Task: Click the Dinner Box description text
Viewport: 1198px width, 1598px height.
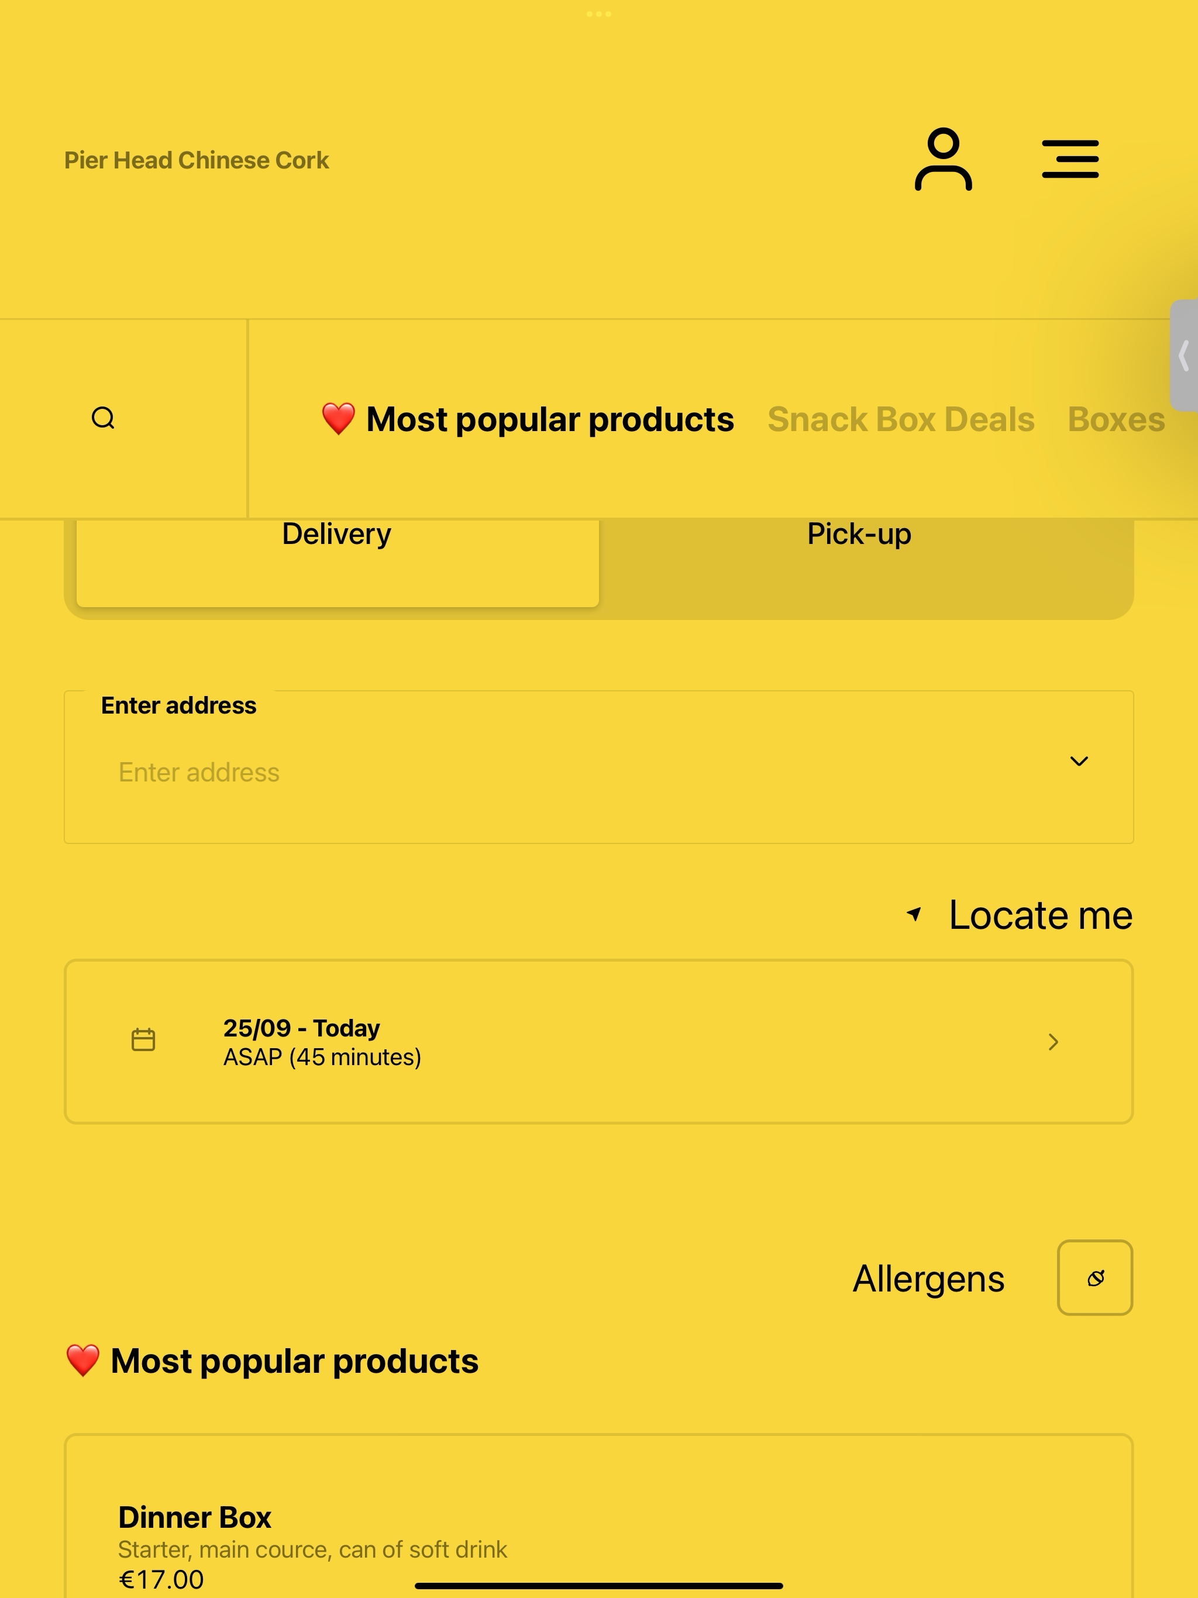Action: point(312,1549)
